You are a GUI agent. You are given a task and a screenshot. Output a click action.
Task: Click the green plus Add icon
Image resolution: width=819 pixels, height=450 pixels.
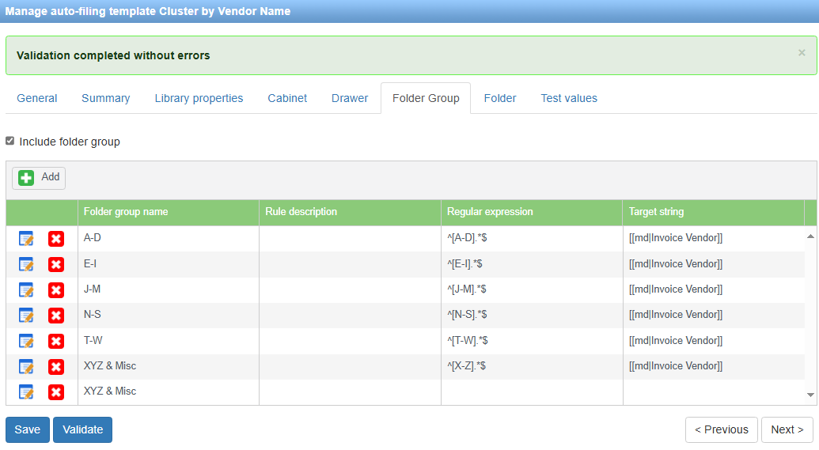(x=27, y=178)
